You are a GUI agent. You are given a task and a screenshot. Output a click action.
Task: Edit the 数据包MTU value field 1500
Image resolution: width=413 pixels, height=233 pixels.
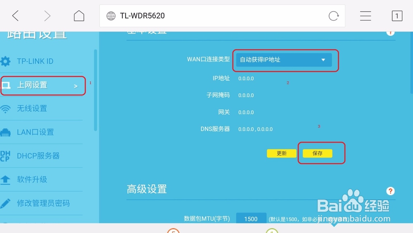point(251,219)
